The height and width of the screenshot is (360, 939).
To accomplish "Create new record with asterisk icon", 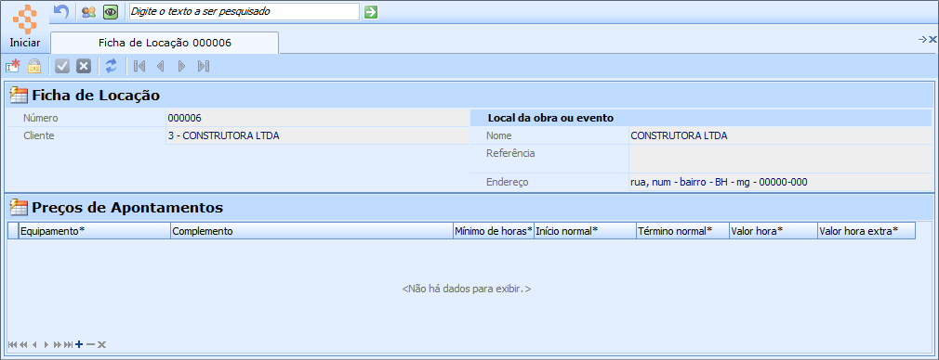I will pyautogui.click(x=13, y=66).
